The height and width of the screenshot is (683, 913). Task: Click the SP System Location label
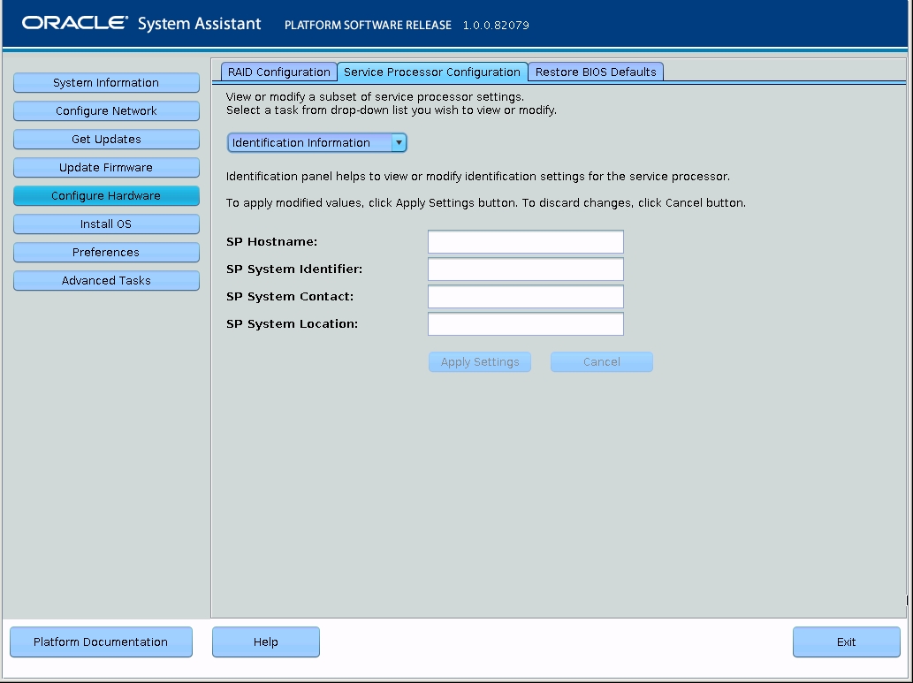coord(293,323)
